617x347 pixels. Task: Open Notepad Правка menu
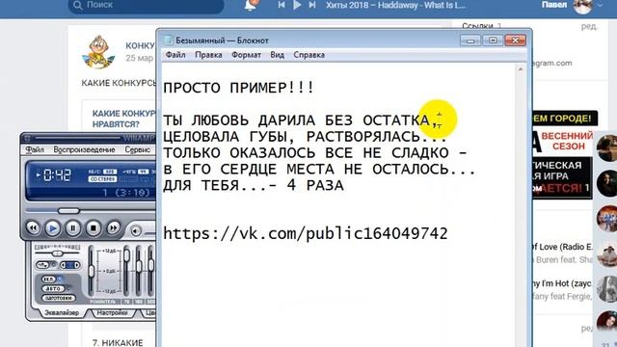tap(208, 55)
